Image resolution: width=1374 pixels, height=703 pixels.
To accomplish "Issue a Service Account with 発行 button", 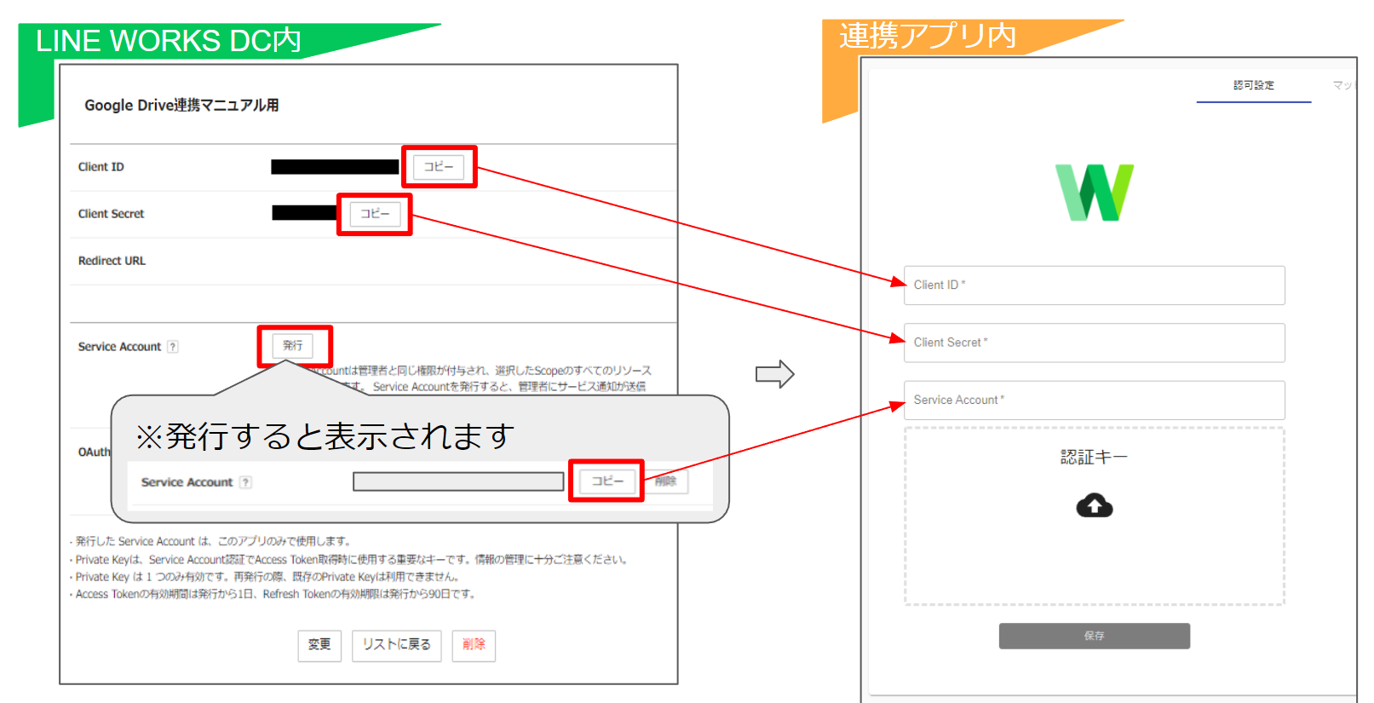I will 293,346.
